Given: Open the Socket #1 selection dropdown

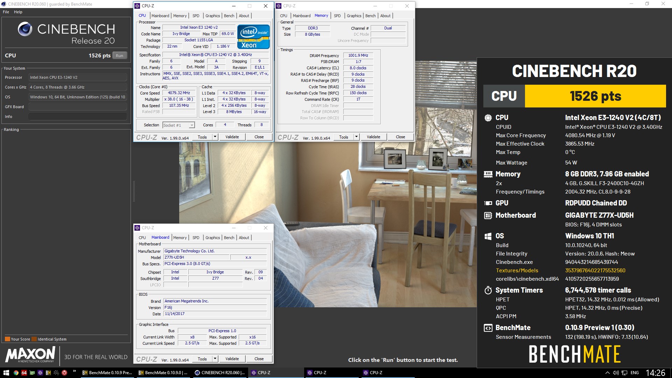Looking at the screenshot, I should [x=178, y=125].
